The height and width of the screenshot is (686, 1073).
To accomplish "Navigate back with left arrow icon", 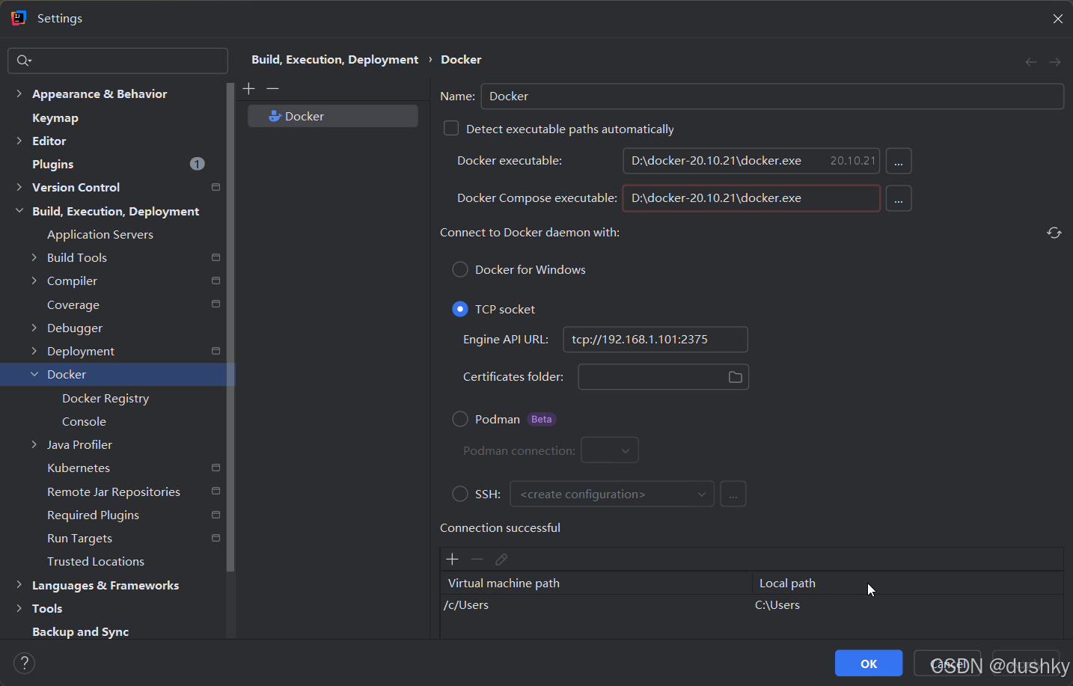I will [x=1031, y=62].
